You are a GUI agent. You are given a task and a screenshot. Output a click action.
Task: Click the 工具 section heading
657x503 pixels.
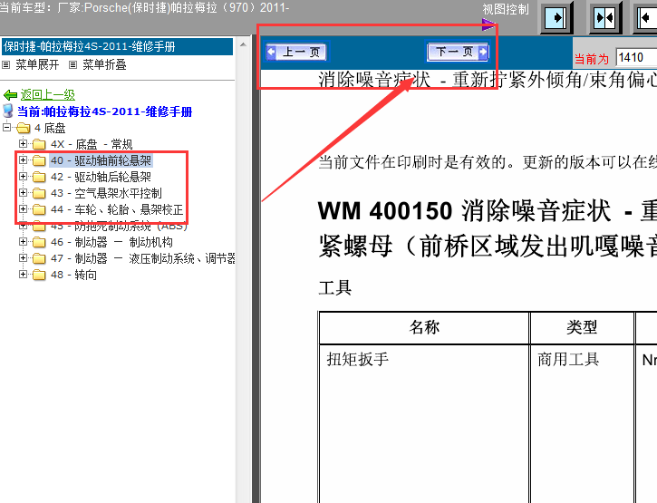coord(335,288)
